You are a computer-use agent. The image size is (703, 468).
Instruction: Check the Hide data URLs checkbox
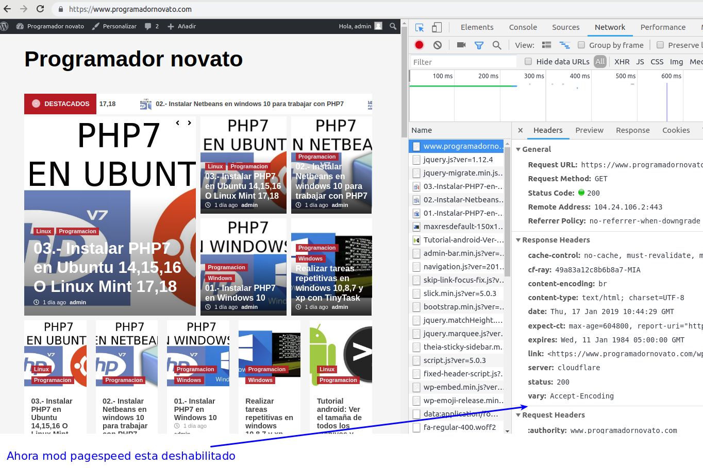click(528, 61)
